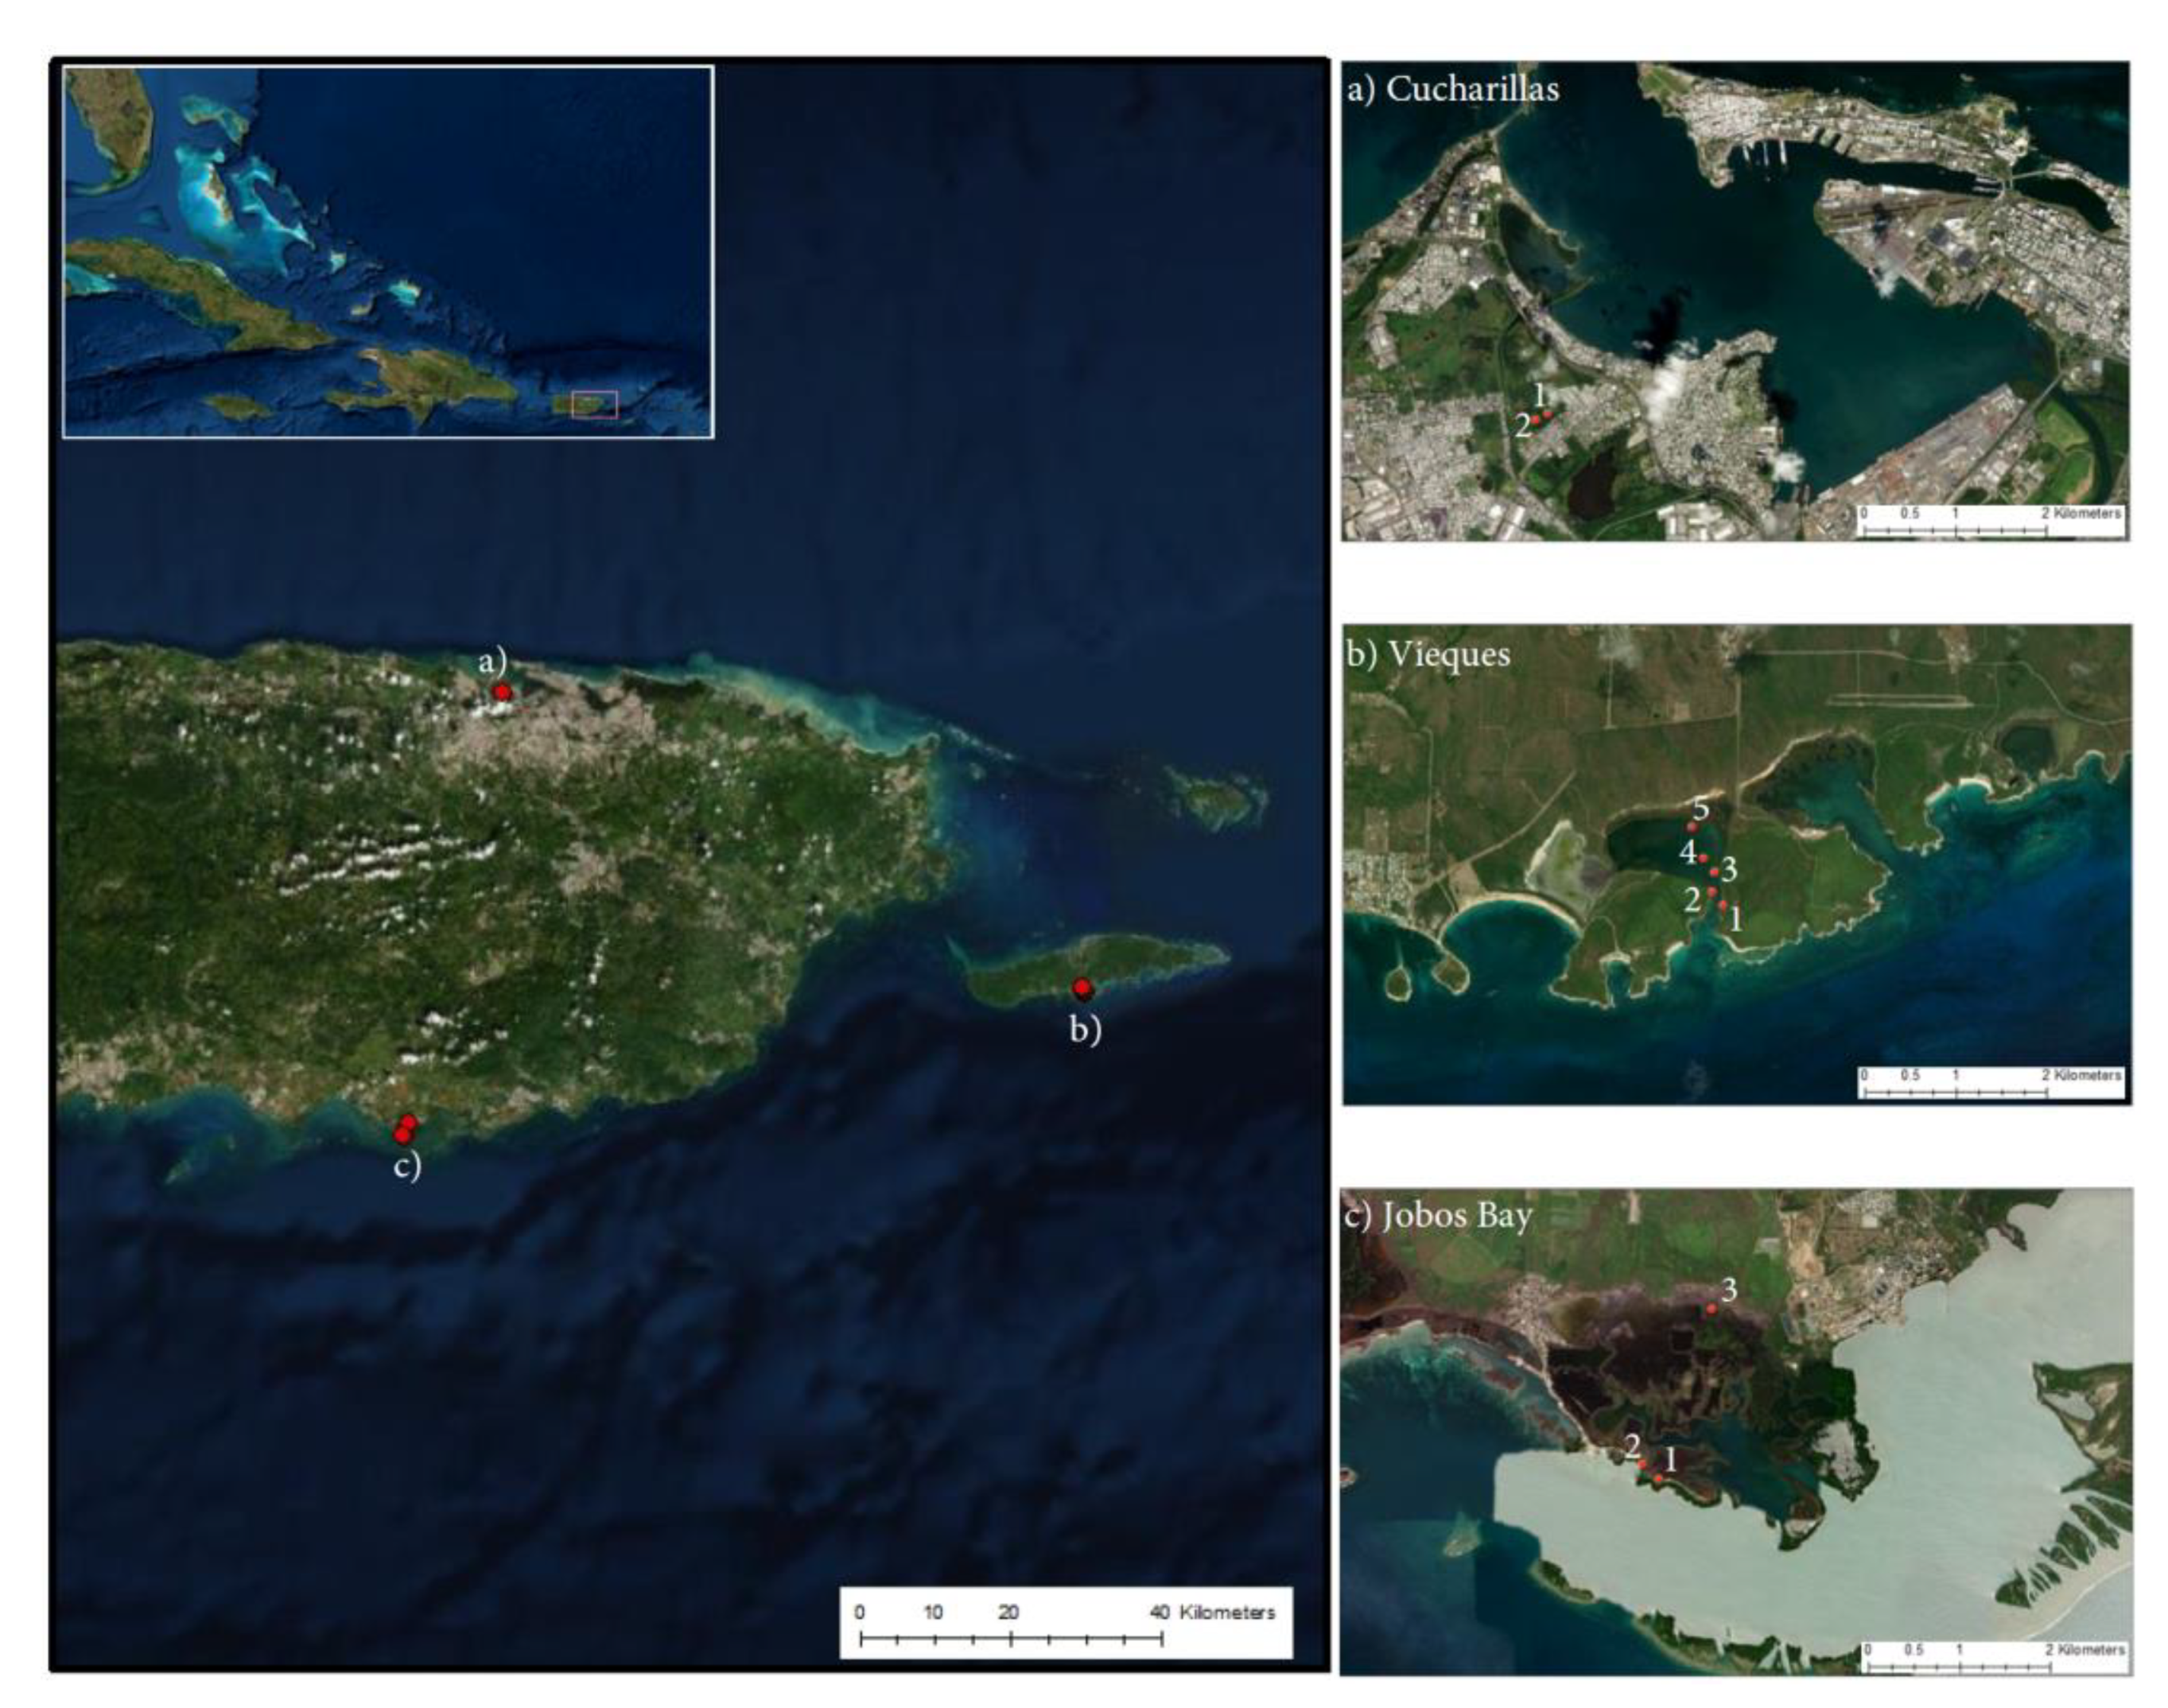Select site 1 marker in the Jobos Bay panel
The height and width of the screenshot is (1708, 2168).
click(1658, 1479)
